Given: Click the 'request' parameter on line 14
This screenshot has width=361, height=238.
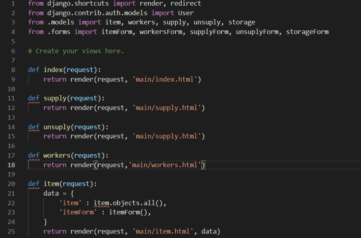Looking at the screenshot, I should click(x=88, y=127).
